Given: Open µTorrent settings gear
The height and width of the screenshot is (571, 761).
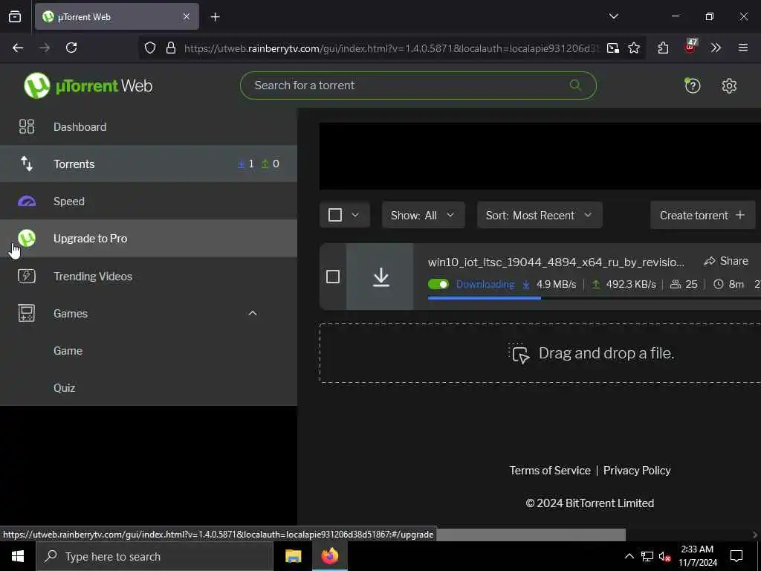Looking at the screenshot, I should [x=729, y=86].
